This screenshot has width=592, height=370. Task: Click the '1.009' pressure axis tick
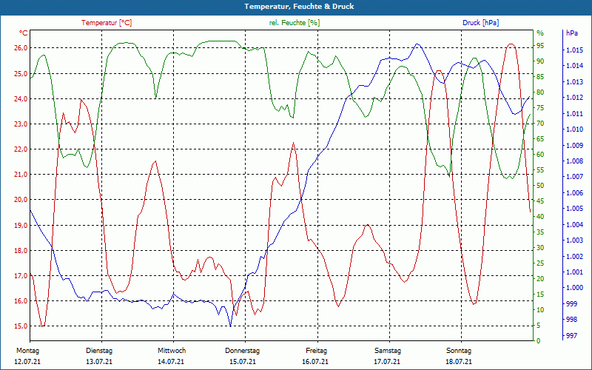point(574,145)
